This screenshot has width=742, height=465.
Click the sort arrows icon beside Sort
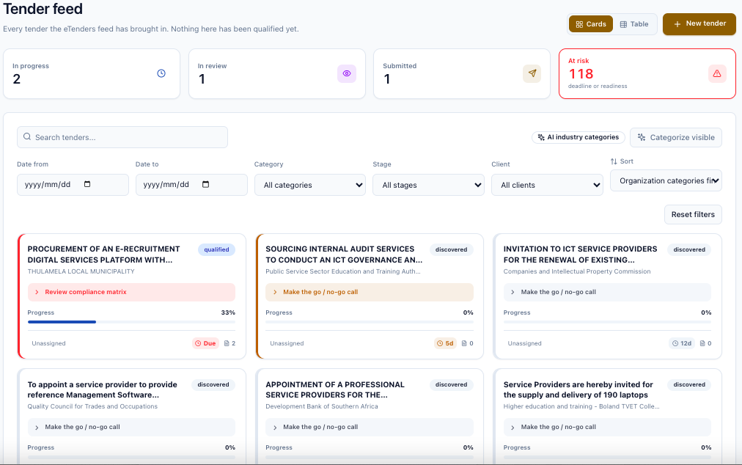click(614, 161)
